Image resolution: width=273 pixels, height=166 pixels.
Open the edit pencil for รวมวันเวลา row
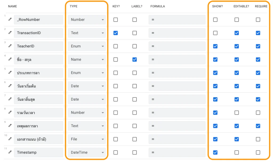point(10,112)
